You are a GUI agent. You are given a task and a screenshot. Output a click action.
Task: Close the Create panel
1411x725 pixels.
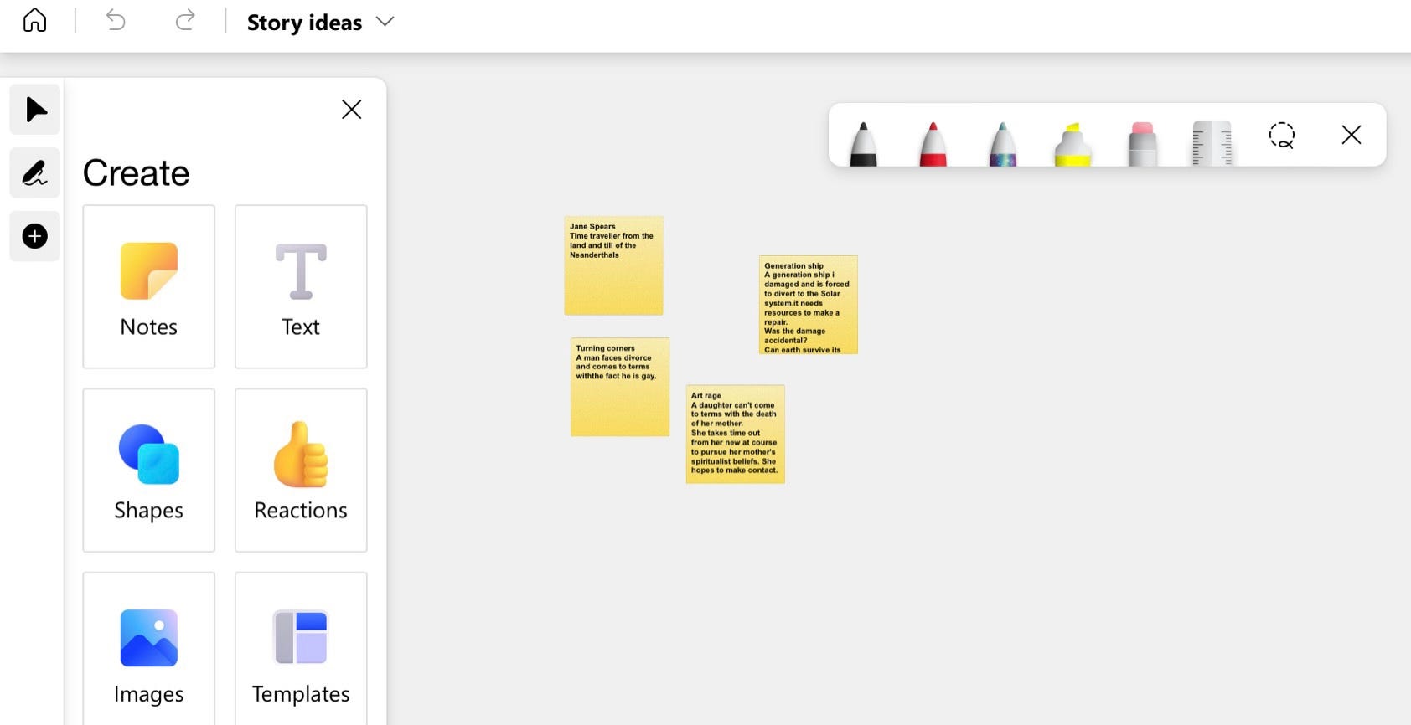(x=352, y=110)
